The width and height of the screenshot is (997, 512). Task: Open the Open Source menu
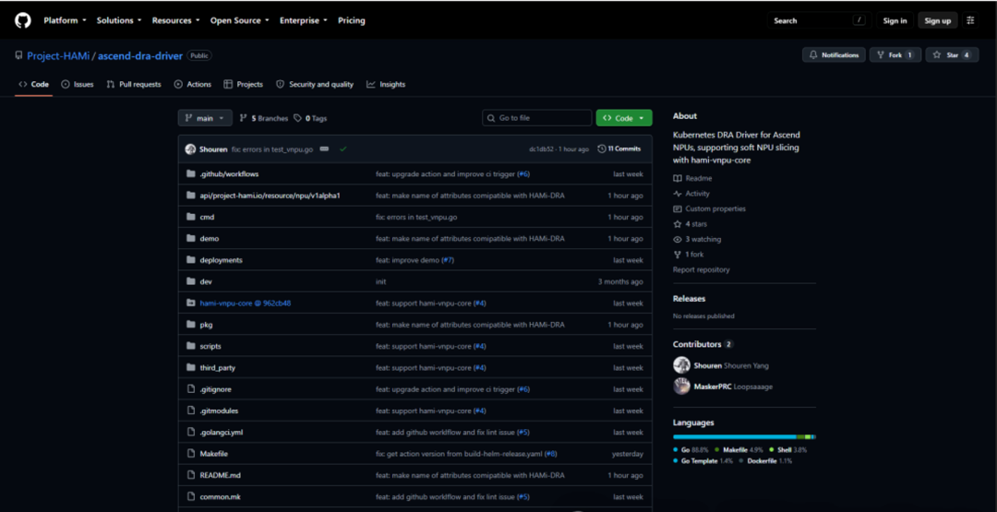(x=240, y=20)
